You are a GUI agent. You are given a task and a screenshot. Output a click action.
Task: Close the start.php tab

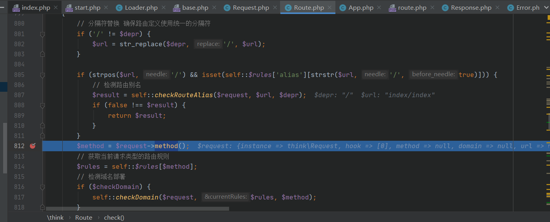[x=106, y=8]
